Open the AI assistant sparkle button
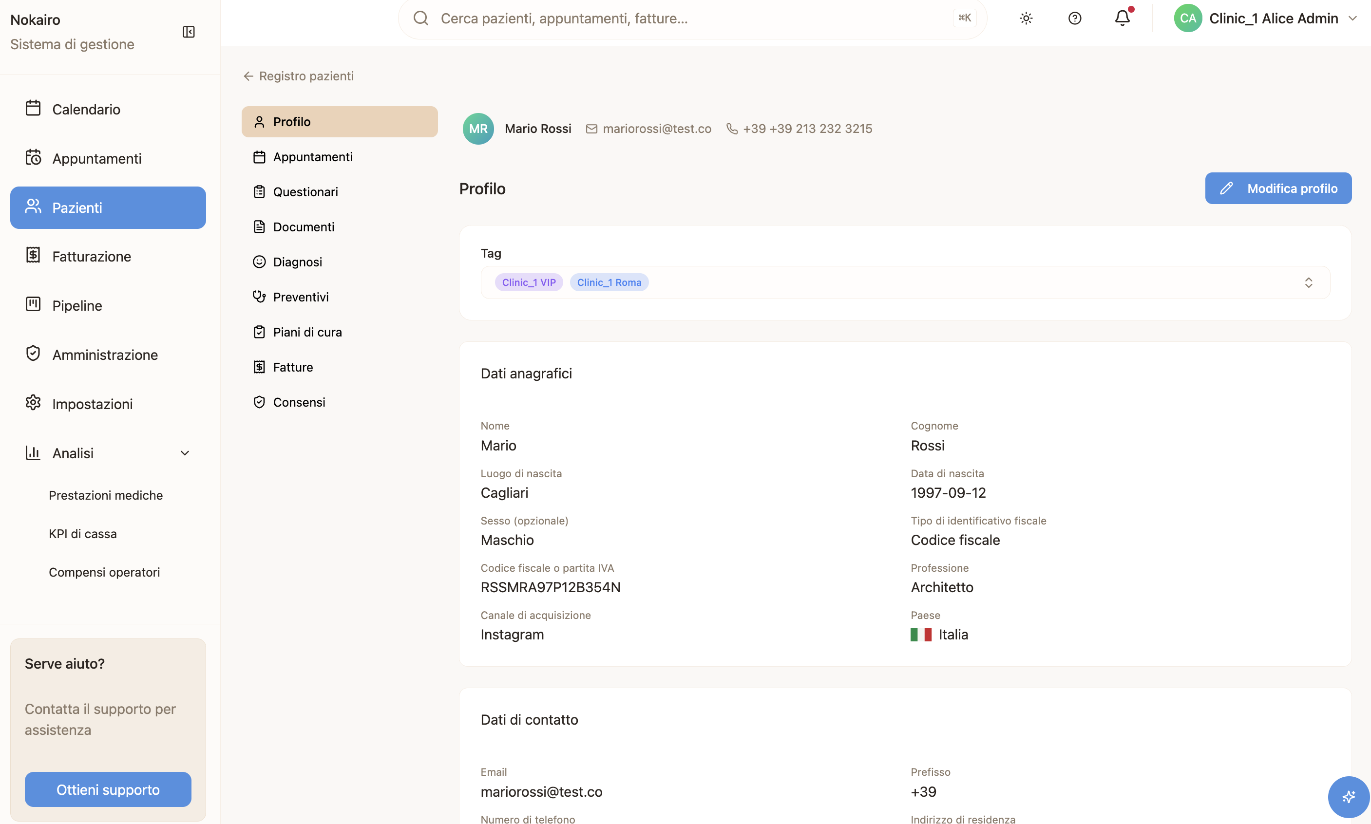The image size is (1371, 824). coord(1348,797)
